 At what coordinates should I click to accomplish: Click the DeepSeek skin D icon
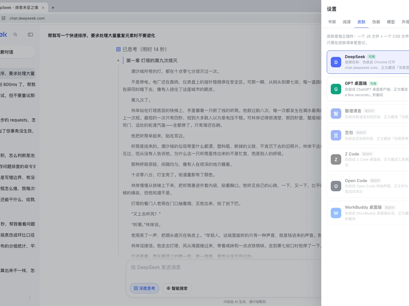[x=336, y=62]
